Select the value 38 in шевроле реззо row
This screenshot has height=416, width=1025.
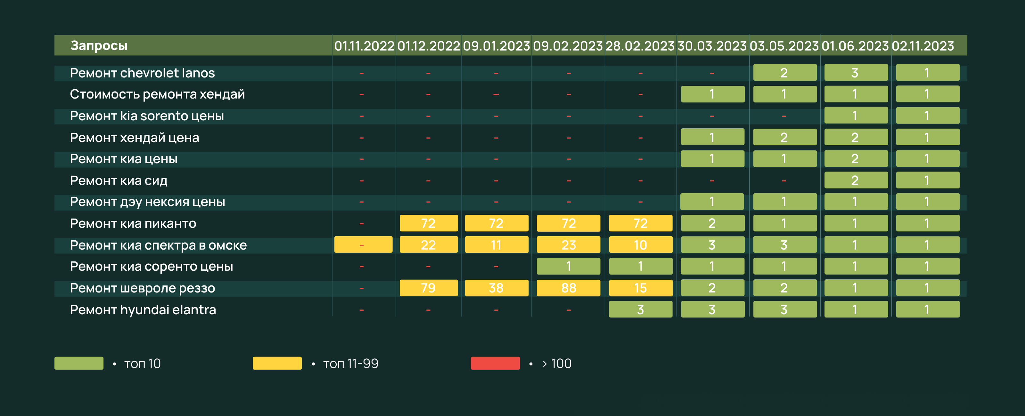(x=496, y=288)
